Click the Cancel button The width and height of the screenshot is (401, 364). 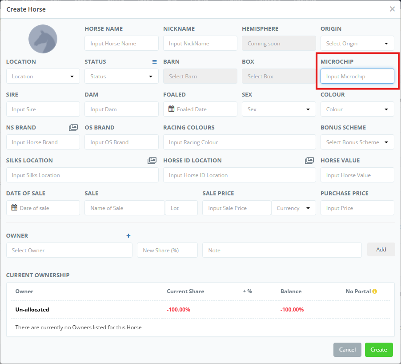pos(347,350)
